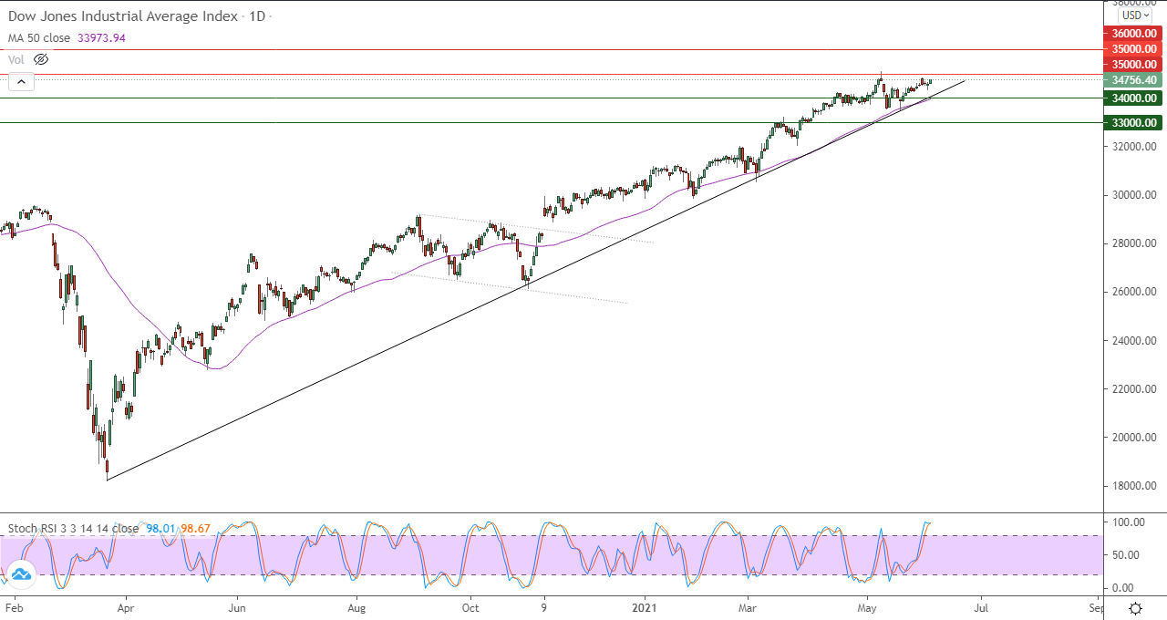This screenshot has height=620, width=1167.
Task: Click the Apr label on time axis
Action: click(125, 606)
